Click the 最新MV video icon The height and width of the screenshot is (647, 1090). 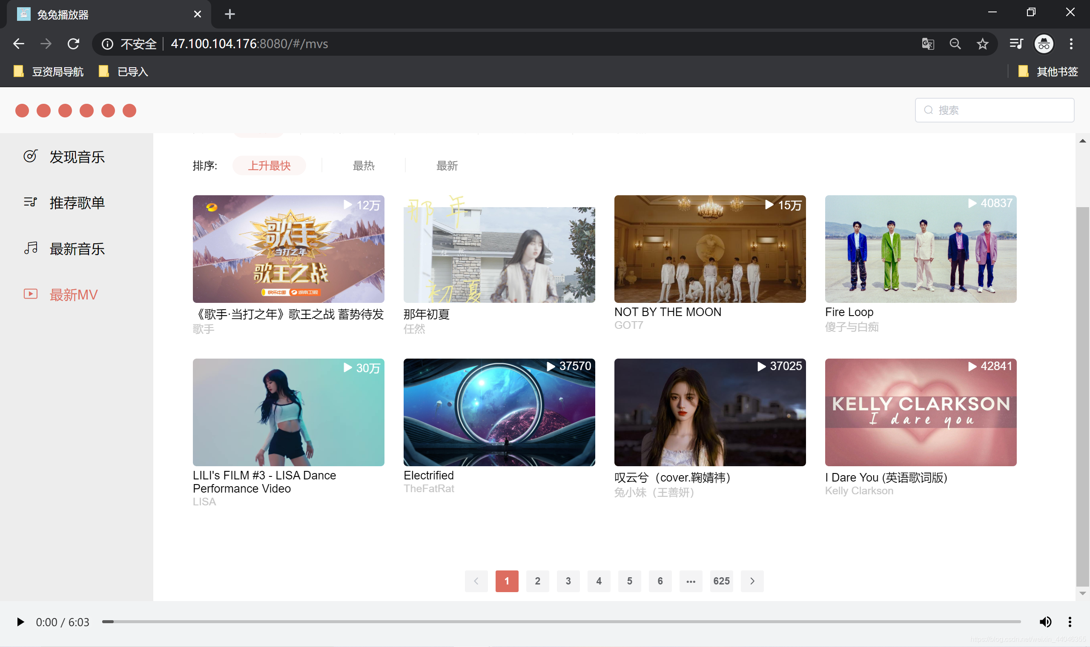[x=31, y=294]
